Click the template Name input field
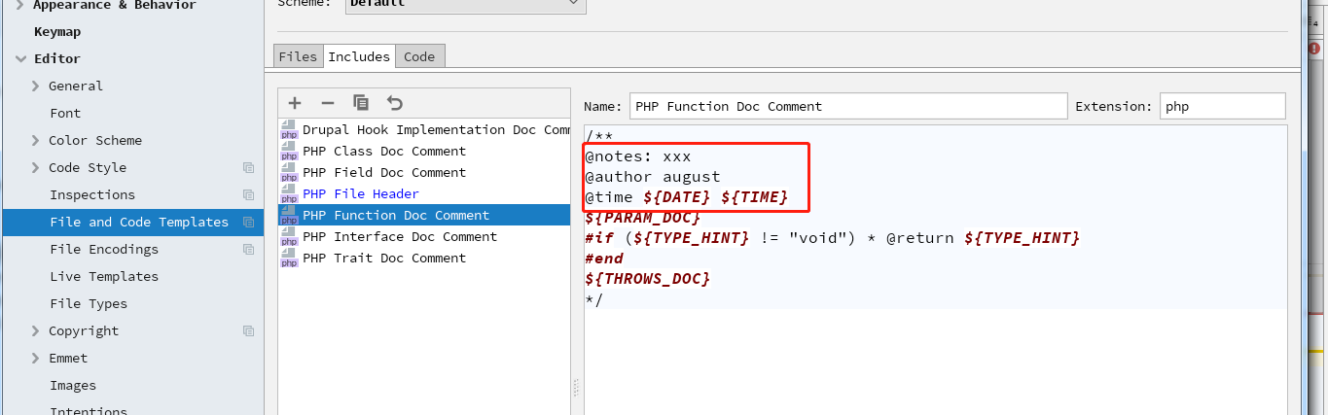Image resolution: width=1328 pixels, height=415 pixels. (x=848, y=106)
